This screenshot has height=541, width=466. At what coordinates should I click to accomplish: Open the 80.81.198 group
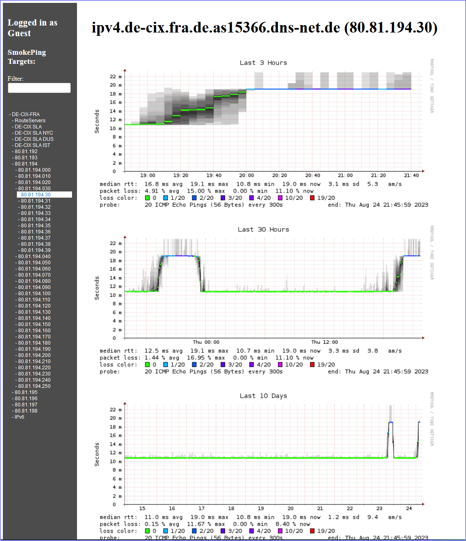pyautogui.click(x=26, y=411)
